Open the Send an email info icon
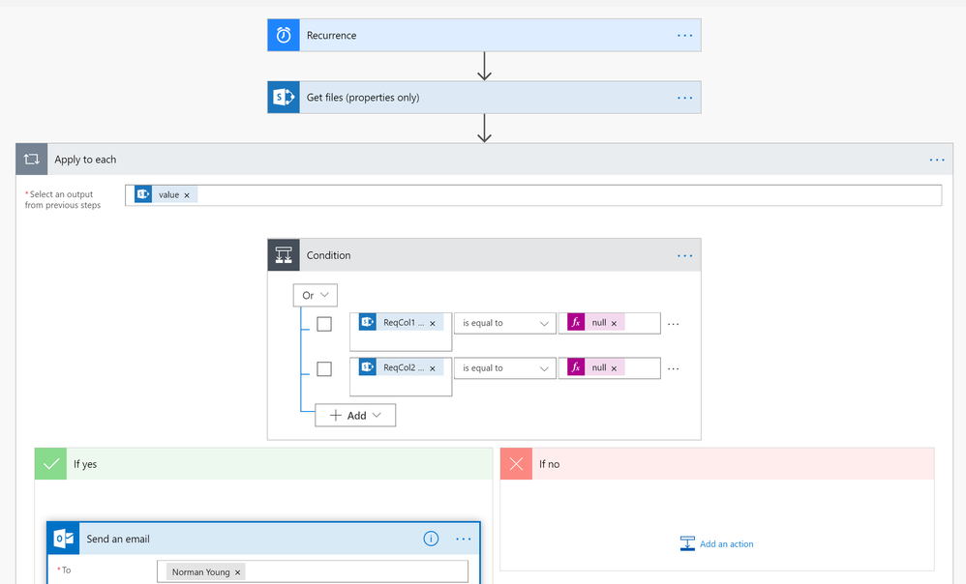This screenshot has height=584, width=966. click(432, 539)
